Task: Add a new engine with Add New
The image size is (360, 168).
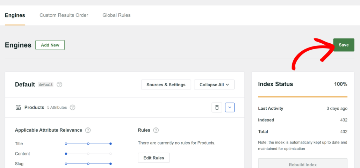Action: (50, 45)
